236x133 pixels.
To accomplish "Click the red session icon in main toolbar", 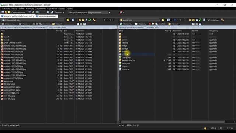I will (121, 12).
